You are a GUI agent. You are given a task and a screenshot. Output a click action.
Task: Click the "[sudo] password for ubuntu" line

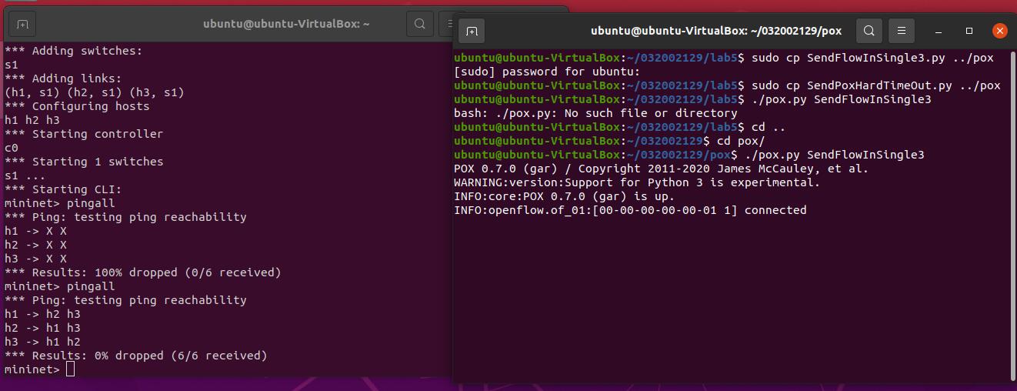[546, 72]
